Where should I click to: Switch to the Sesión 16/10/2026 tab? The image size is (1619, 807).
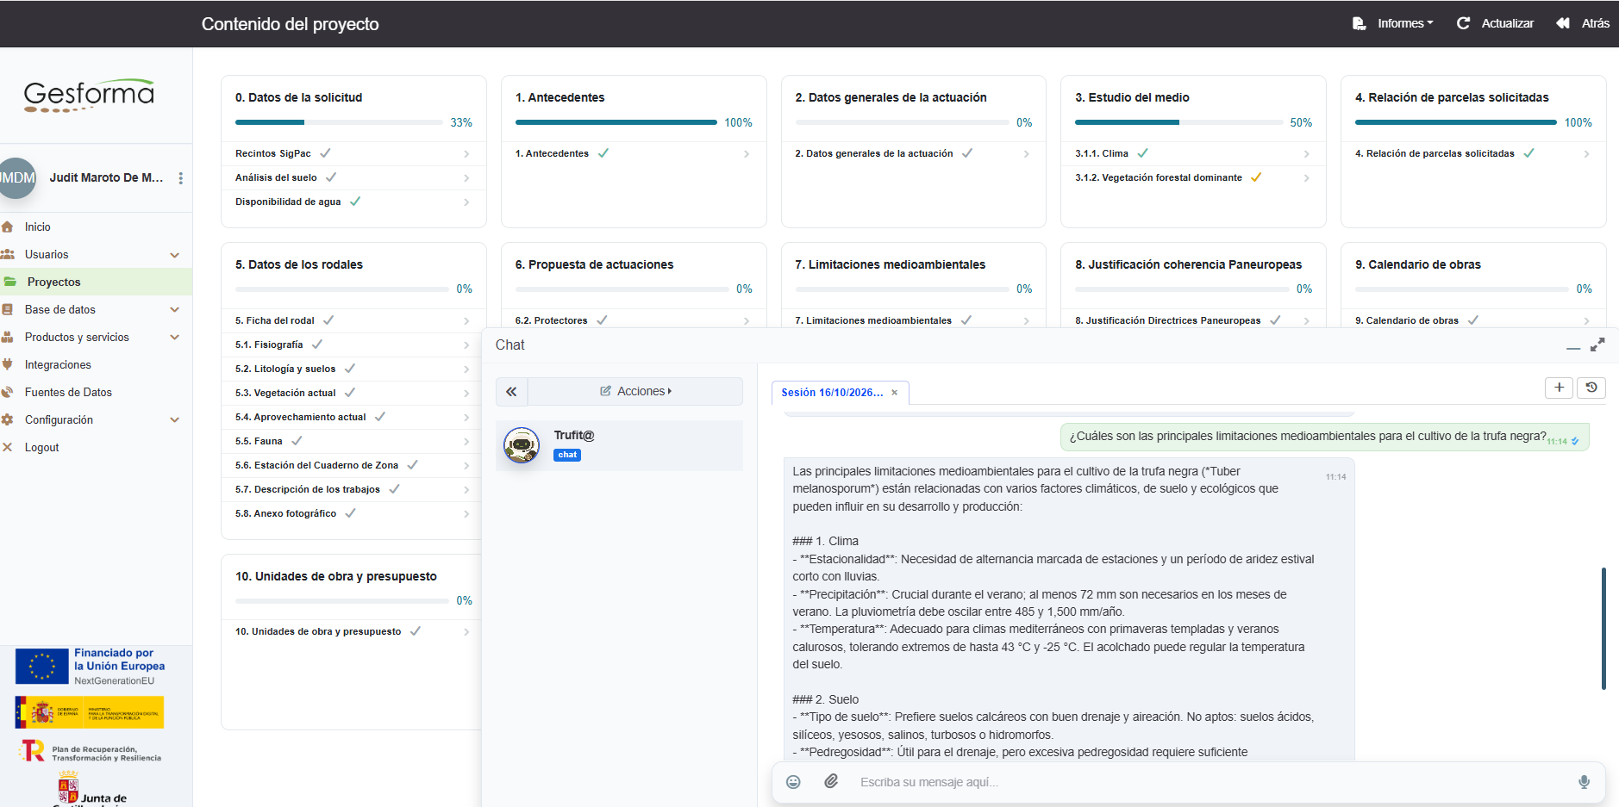pyautogui.click(x=832, y=393)
